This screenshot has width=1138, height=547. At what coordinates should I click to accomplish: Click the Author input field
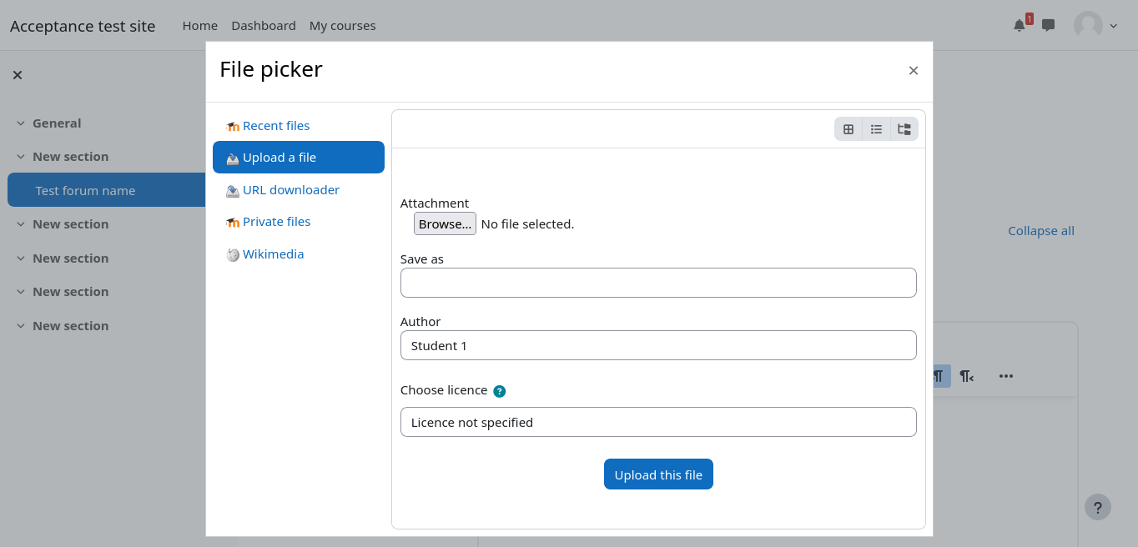[x=657, y=345]
